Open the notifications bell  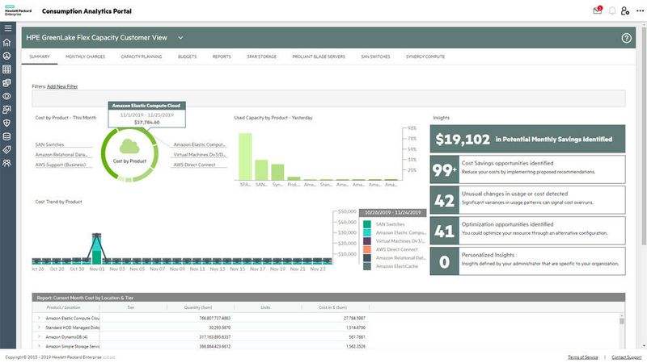(x=612, y=11)
